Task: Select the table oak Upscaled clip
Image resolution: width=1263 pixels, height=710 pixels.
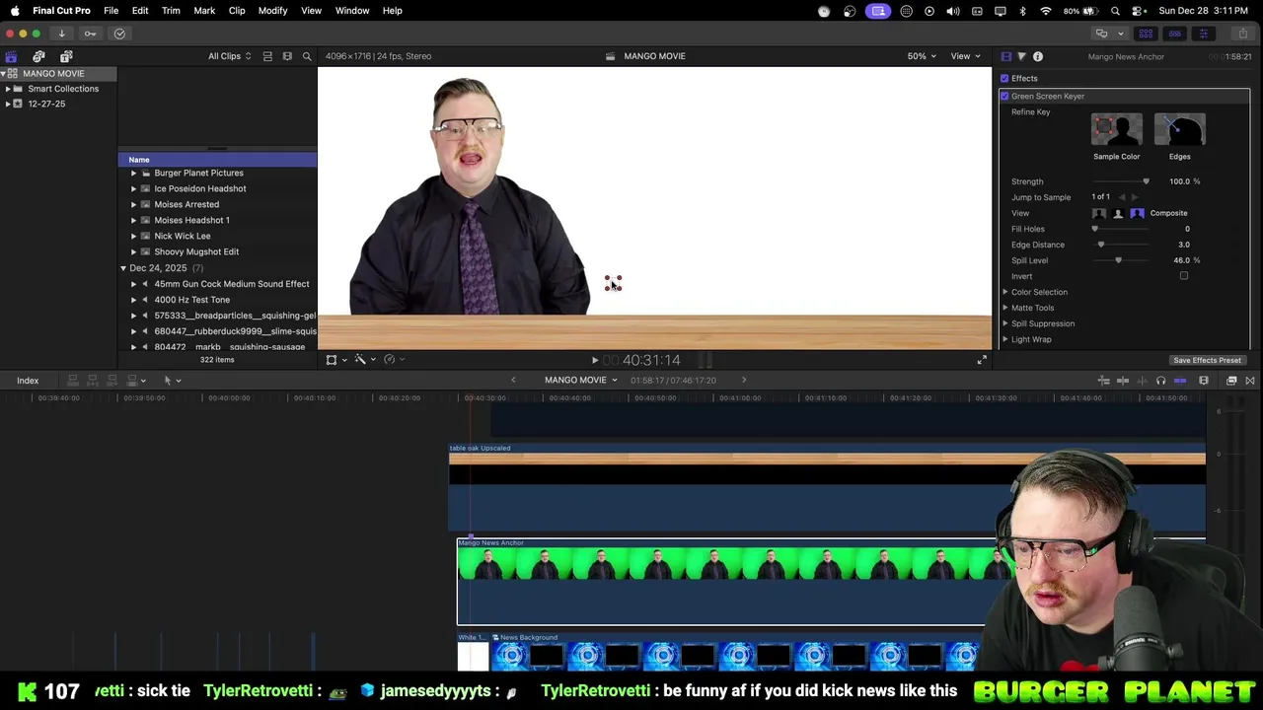Action: [x=827, y=488]
